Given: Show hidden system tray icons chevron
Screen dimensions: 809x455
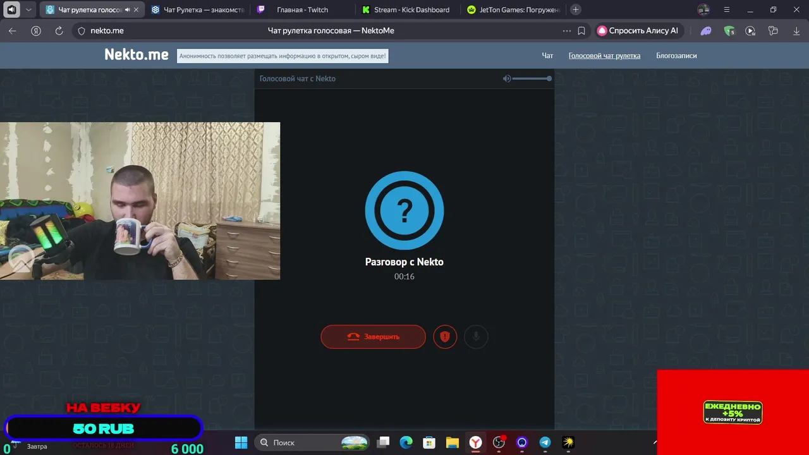Looking at the screenshot, I should pos(655,442).
